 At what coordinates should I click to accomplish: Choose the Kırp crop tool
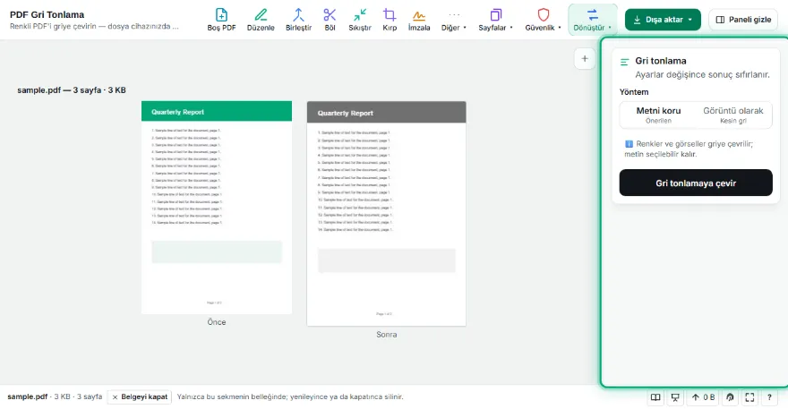tap(390, 20)
